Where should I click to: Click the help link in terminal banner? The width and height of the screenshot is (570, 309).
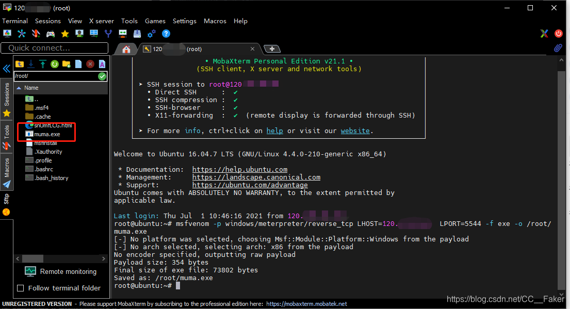point(275,131)
